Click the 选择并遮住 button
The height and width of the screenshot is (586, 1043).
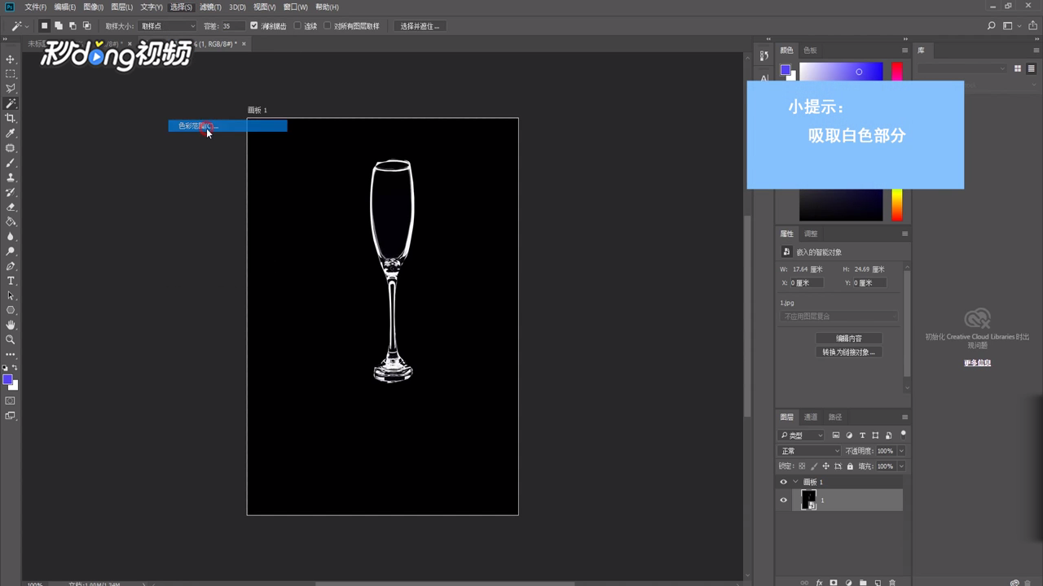[x=420, y=26]
